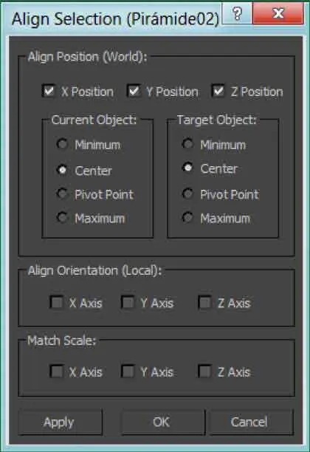The image size is (310, 452).
Task: Enable Z Axis under Match Scale
Action: (x=205, y=371)
